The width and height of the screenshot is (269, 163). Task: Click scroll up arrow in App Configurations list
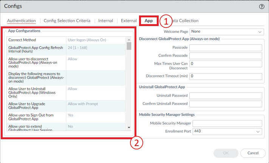click(x=129, y=40)
